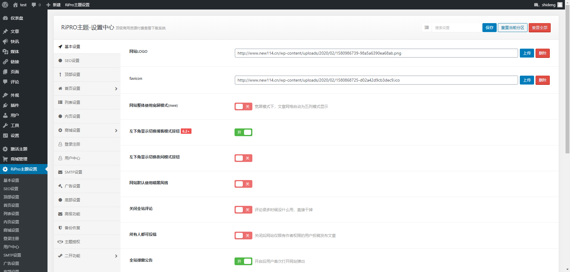Screen dimensions: 570x272
Task: Expand the 首页设置 chevron
Action: point(116,89)
